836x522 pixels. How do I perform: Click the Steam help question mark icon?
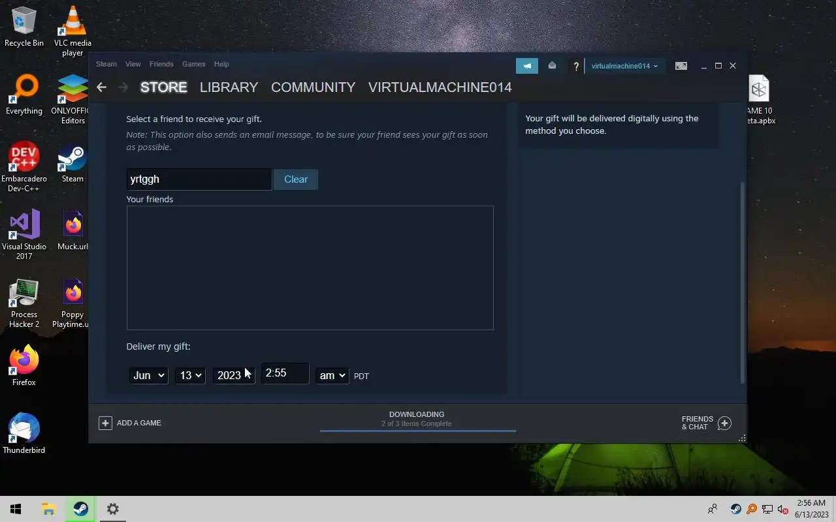576,66
